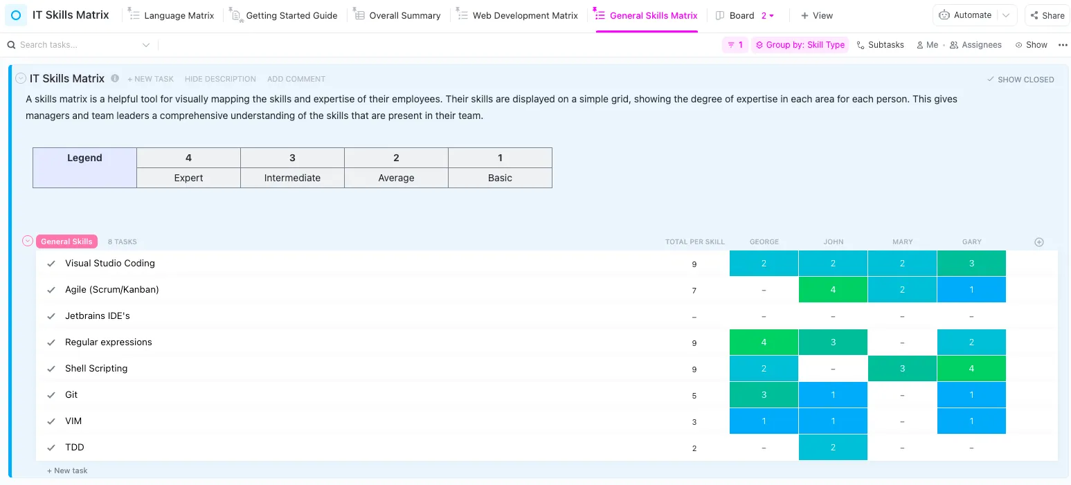Filter tasks by Me

coord(927,45)
